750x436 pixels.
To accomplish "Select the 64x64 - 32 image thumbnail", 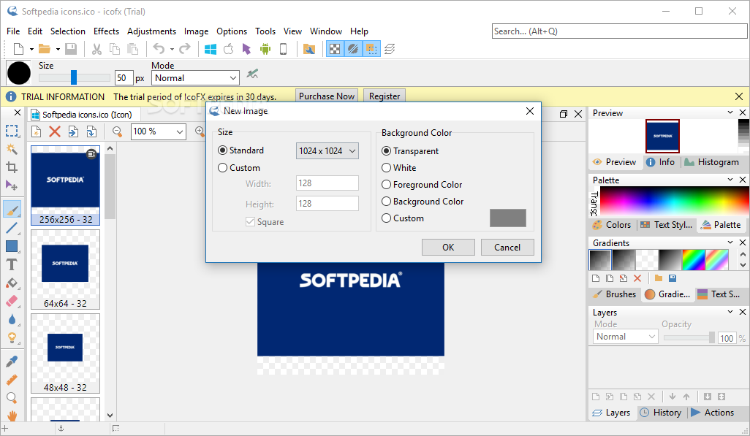I will [x=65, y=269].
